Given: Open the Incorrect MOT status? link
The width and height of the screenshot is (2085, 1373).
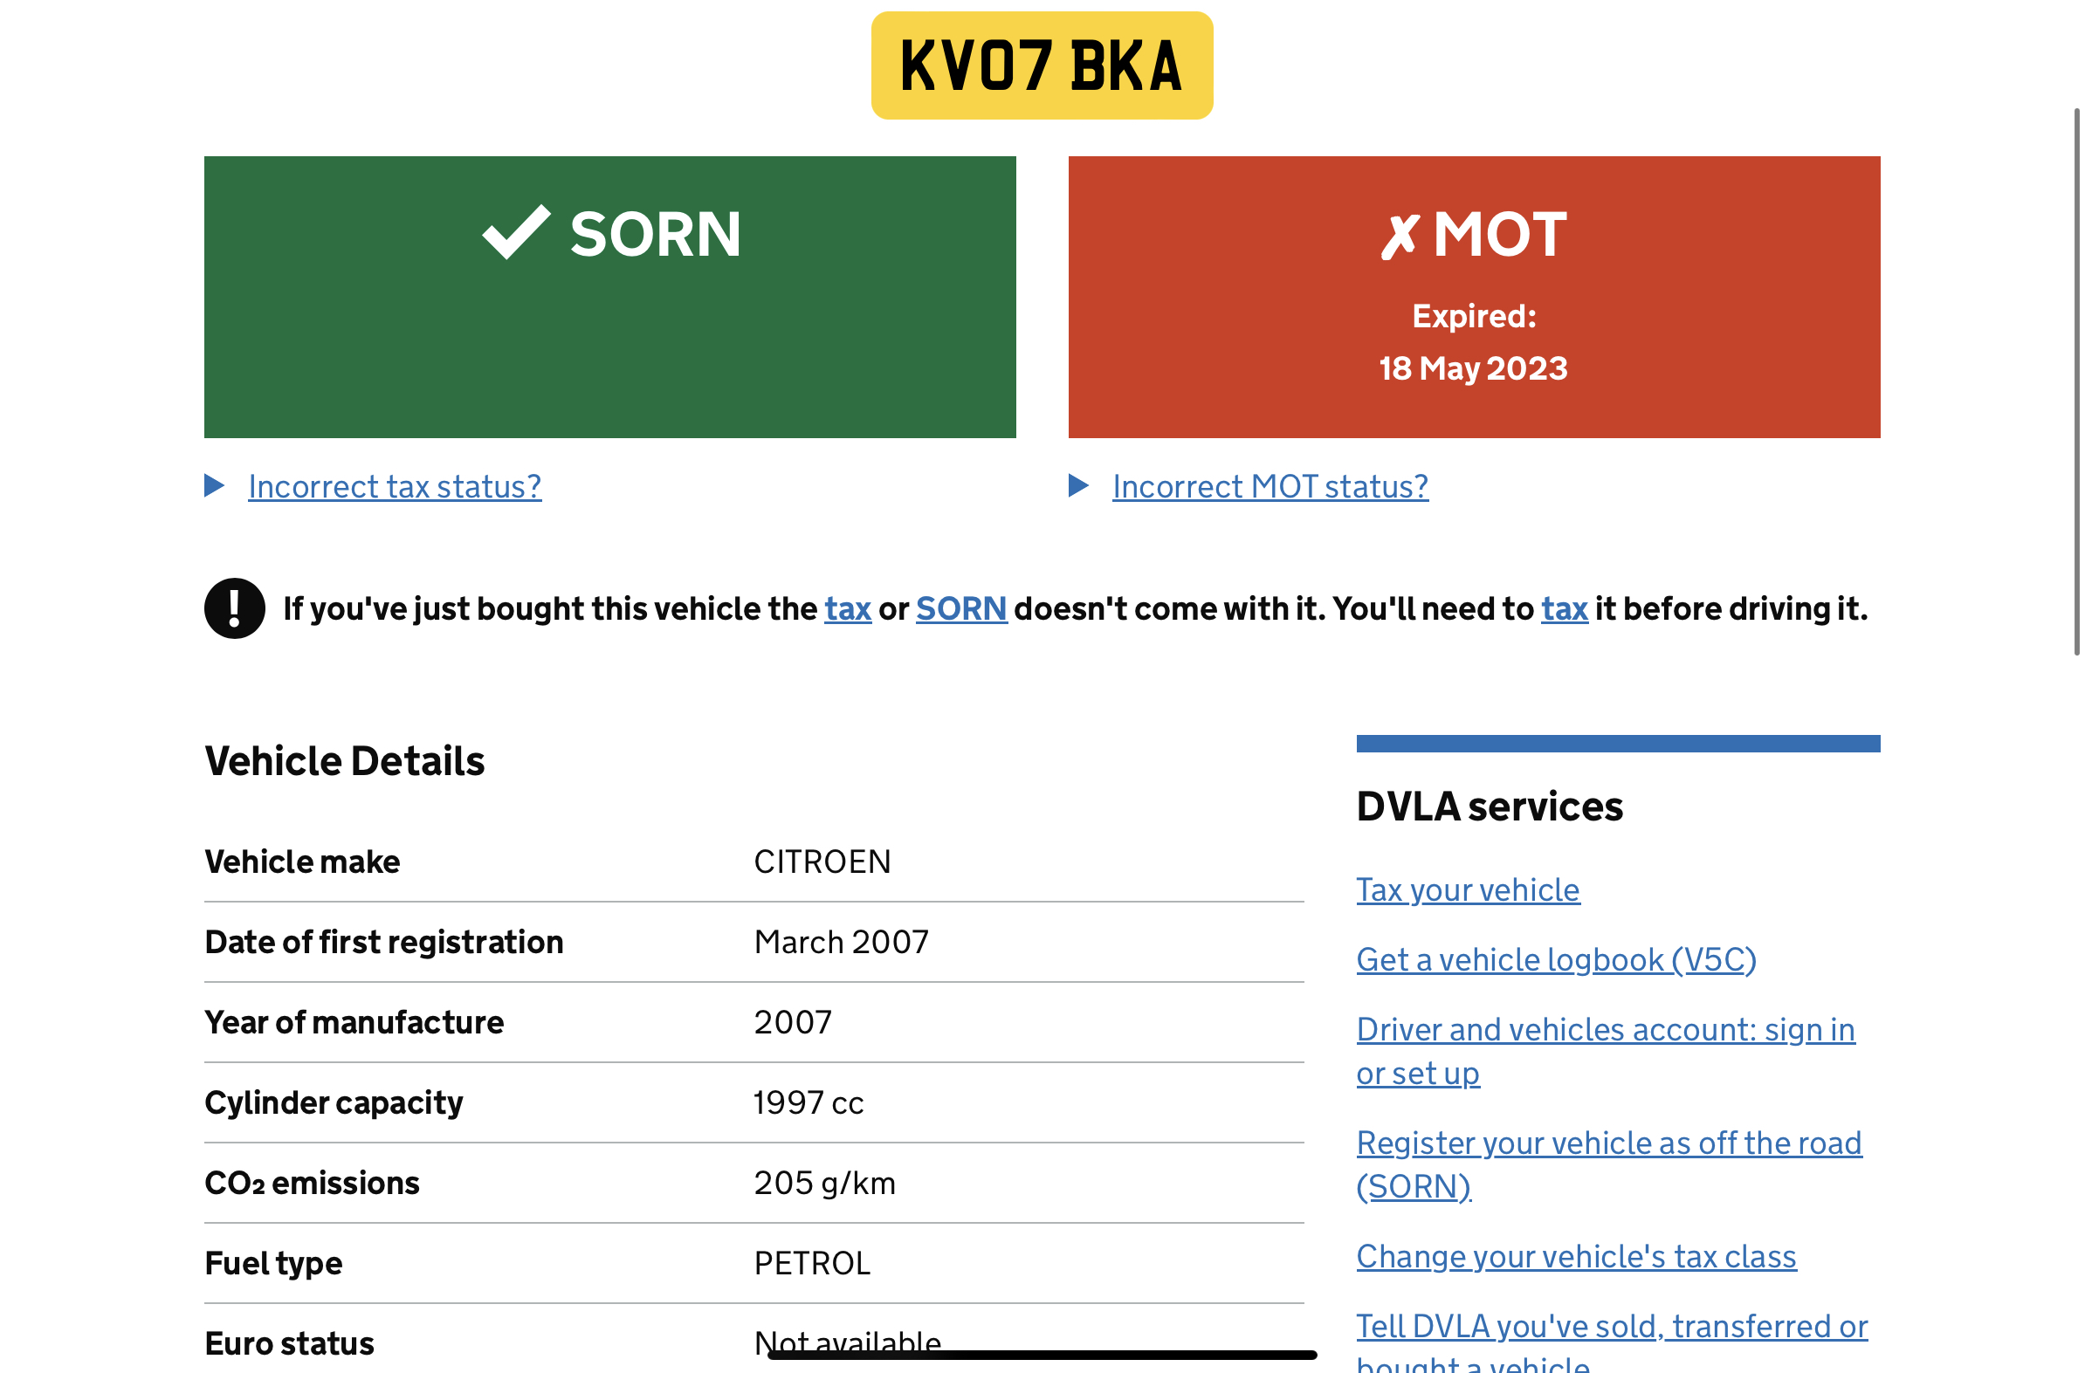Looking at the screenshot, I should click(1270, 487).
